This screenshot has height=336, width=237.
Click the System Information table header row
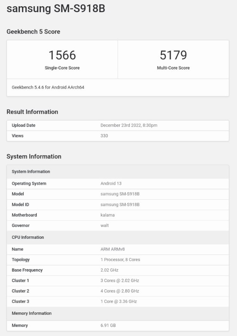tap(31, 171)
